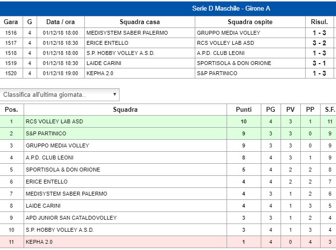Viewport: 336px width, 250px height.
Task: Click the 3 - 2 result for ERICE ENTELLO
Action: [319, 43]
